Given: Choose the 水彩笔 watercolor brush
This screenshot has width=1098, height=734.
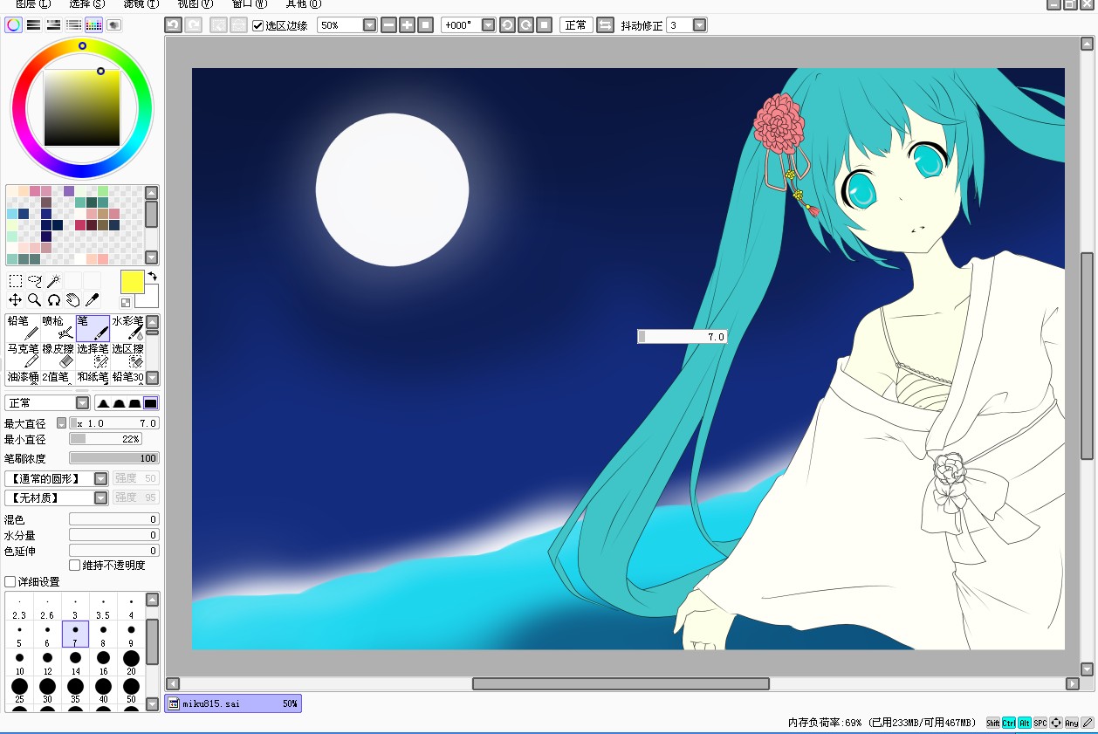Looking at the screenshot, I should pyautogui.click(x=127, y=327).
